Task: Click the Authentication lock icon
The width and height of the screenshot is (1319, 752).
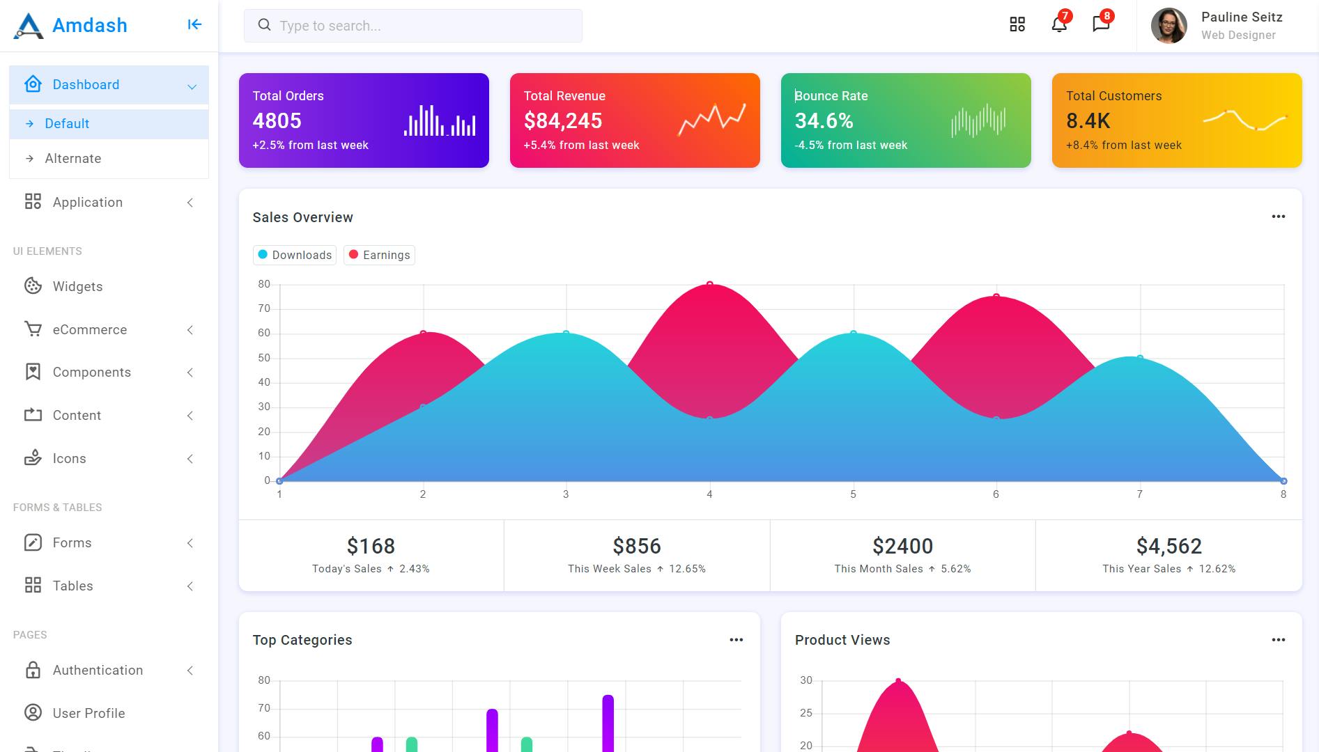Action: 33,670
